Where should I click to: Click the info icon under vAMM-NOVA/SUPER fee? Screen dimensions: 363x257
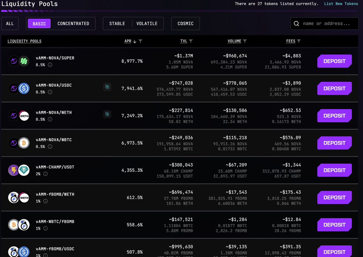pyautogui.click(x=50, y=65)
